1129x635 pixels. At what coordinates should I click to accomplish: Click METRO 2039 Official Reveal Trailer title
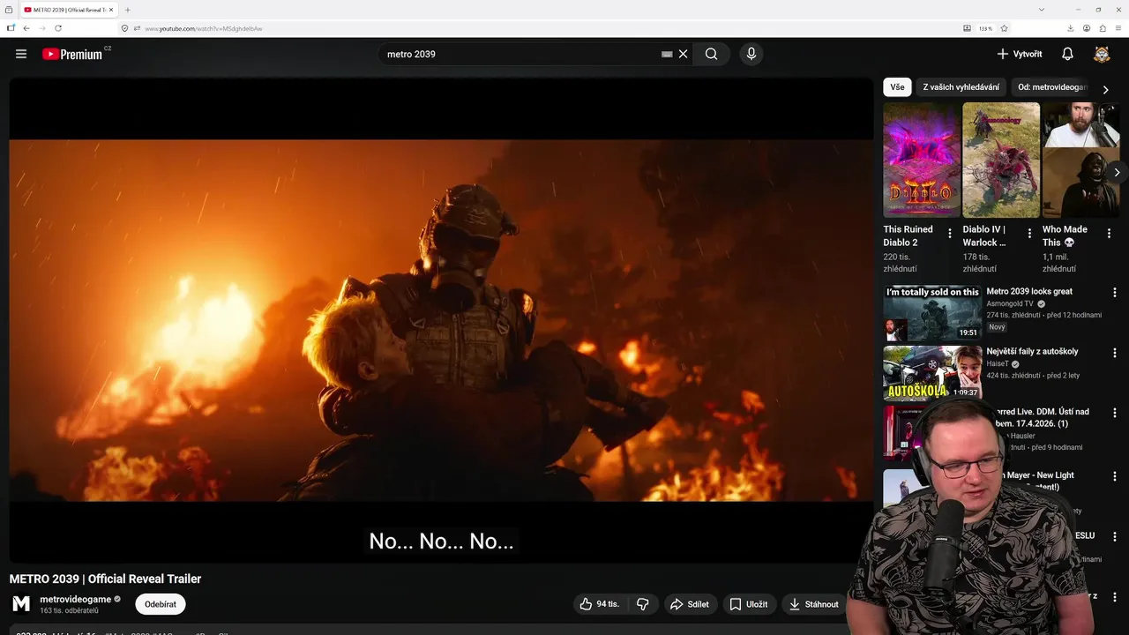[105, 579]
